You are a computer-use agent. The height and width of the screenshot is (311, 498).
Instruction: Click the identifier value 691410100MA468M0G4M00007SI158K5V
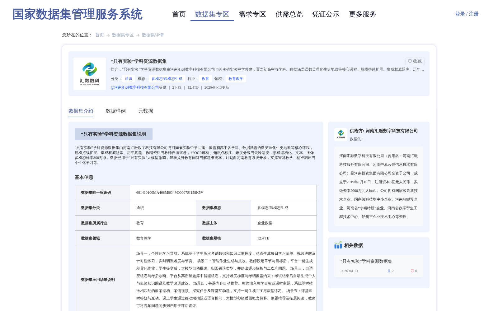click(170, 193)
